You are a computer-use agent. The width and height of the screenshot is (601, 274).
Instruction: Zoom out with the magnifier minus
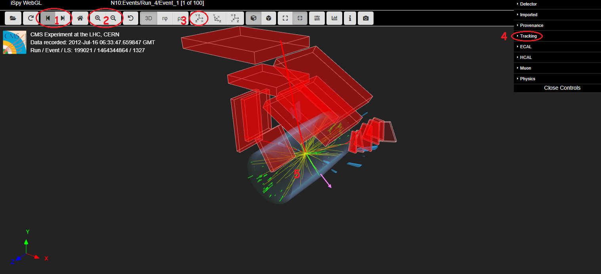click(113, 18)
